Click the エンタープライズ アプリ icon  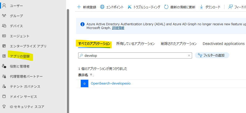[4, 46]
